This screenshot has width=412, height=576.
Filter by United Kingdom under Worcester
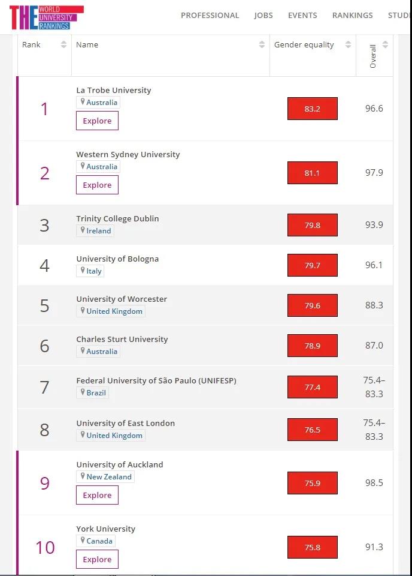coord(114,311)
